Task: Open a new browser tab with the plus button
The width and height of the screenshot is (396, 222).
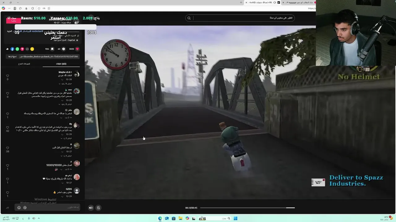Action: 241,2
